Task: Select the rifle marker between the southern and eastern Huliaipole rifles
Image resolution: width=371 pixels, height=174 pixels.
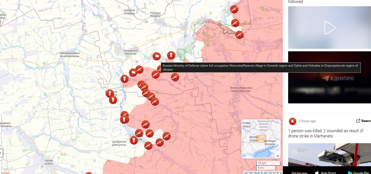Action: pyautogui.click(x=160, y=142)
